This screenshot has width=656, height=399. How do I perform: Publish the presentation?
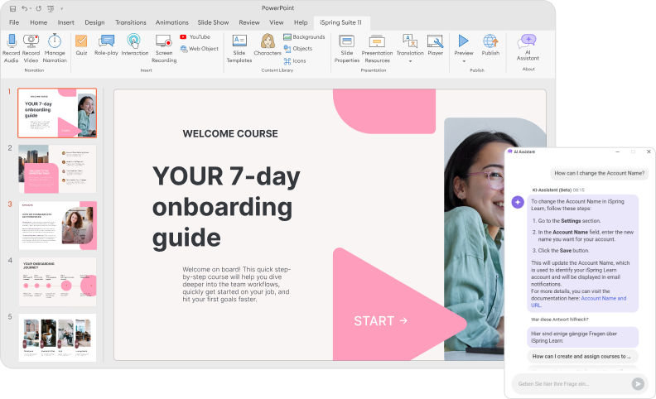tap(490, 46)
